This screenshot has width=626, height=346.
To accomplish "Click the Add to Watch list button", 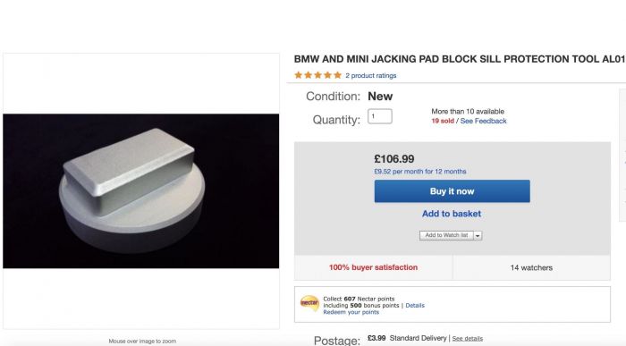I will point(446,235).
